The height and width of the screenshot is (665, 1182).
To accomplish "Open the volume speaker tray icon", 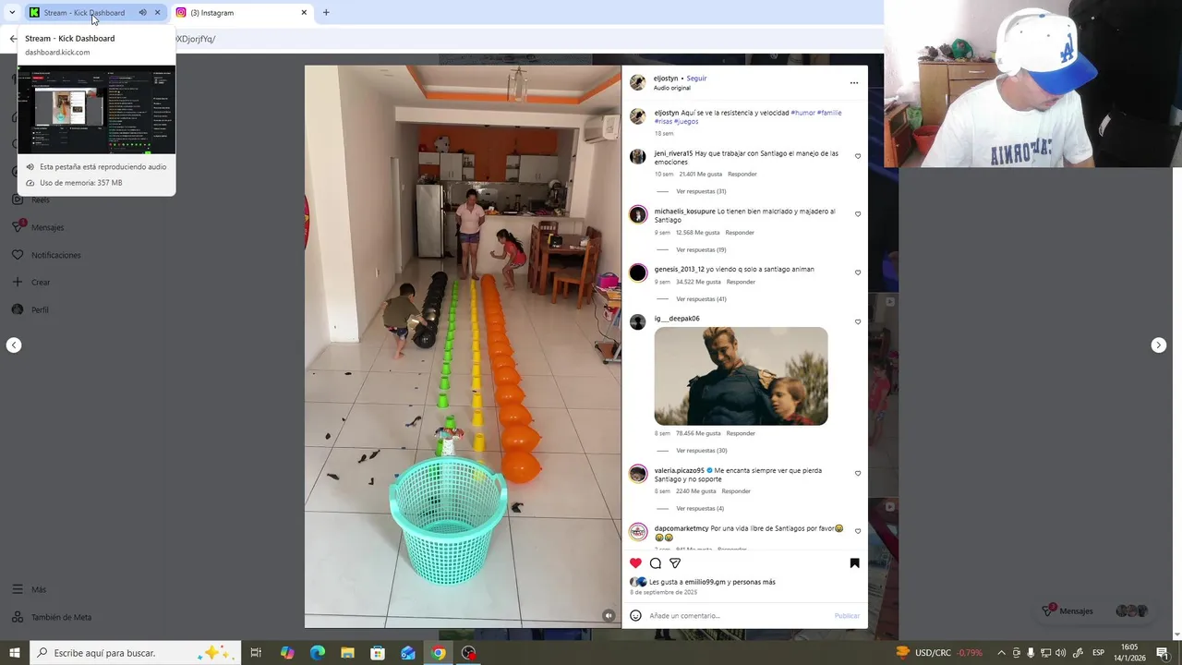I will point(1060,653).
